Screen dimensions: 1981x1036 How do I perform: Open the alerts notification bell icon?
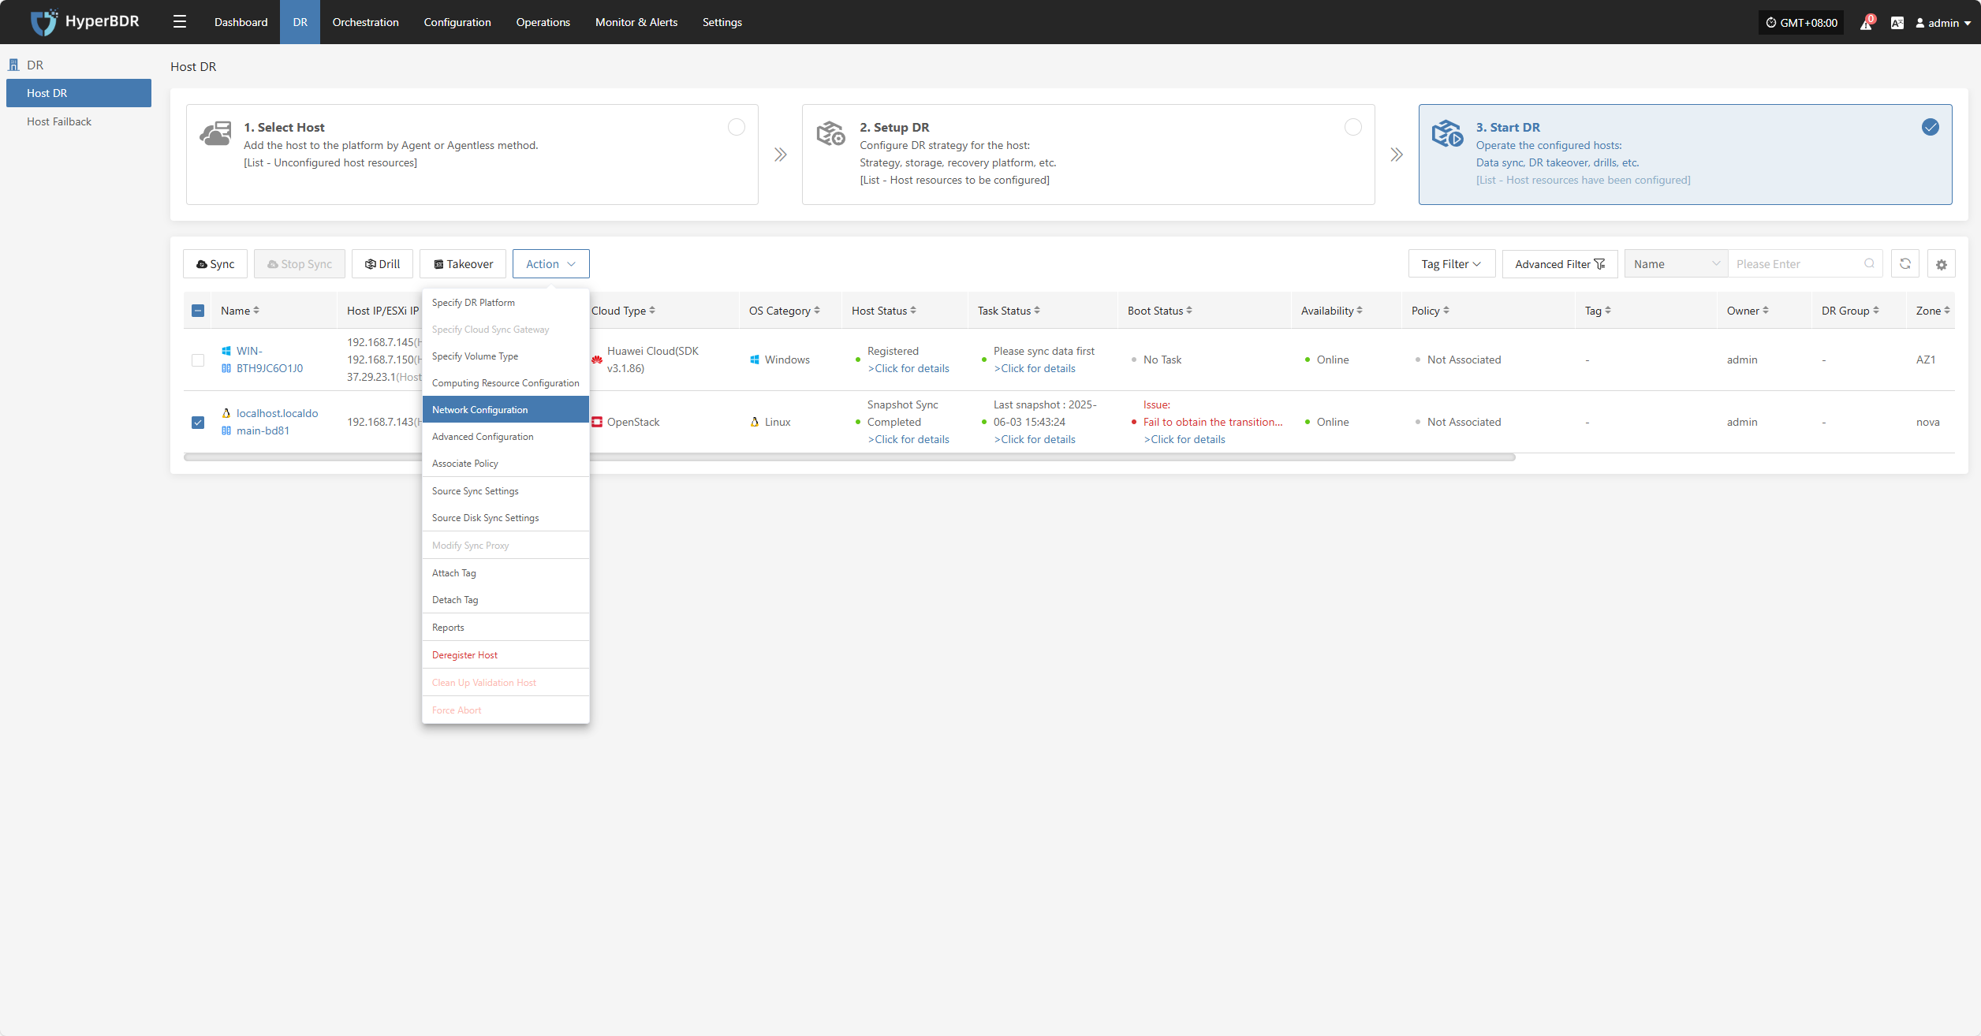[1866, 23]
